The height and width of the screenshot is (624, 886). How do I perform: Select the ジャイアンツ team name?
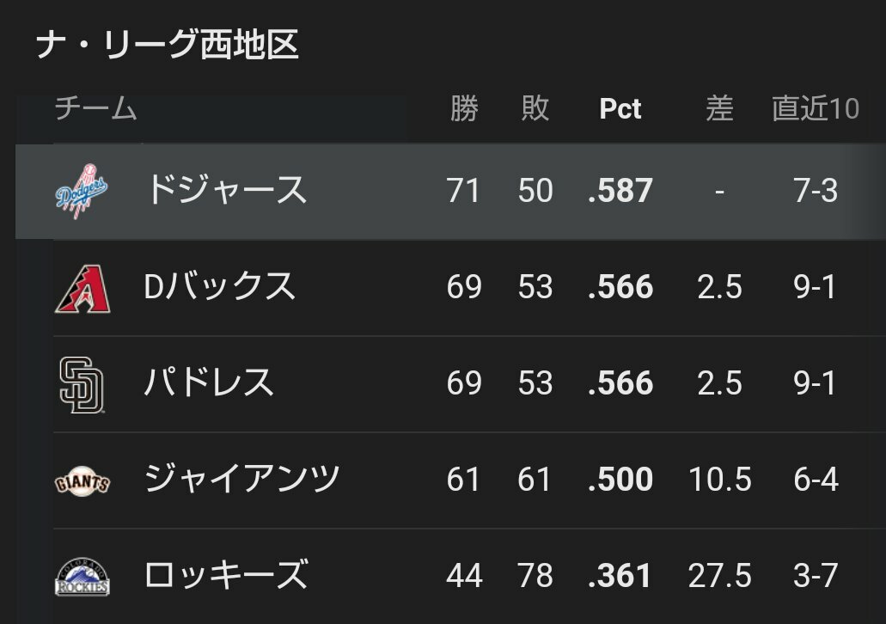coord(241,479)
